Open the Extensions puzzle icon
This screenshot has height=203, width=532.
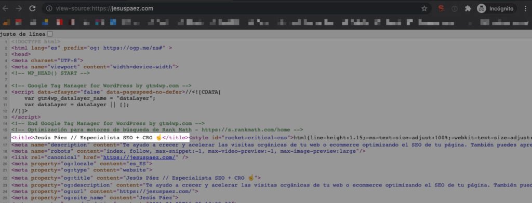[468, 8]
